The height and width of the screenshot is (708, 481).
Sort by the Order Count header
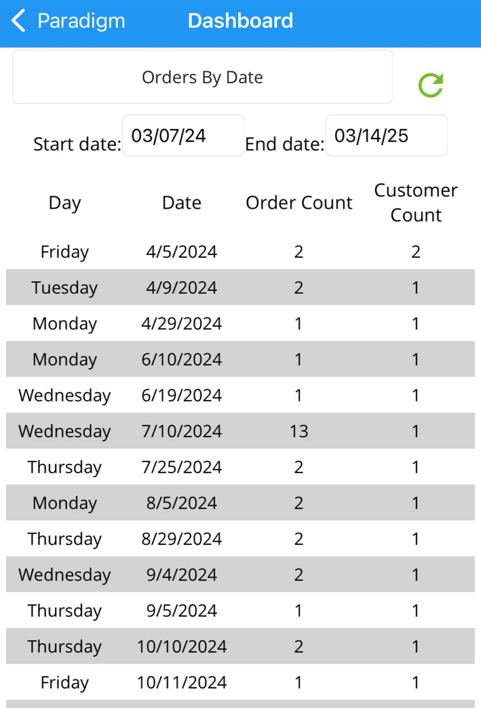[x=299, y=203]
